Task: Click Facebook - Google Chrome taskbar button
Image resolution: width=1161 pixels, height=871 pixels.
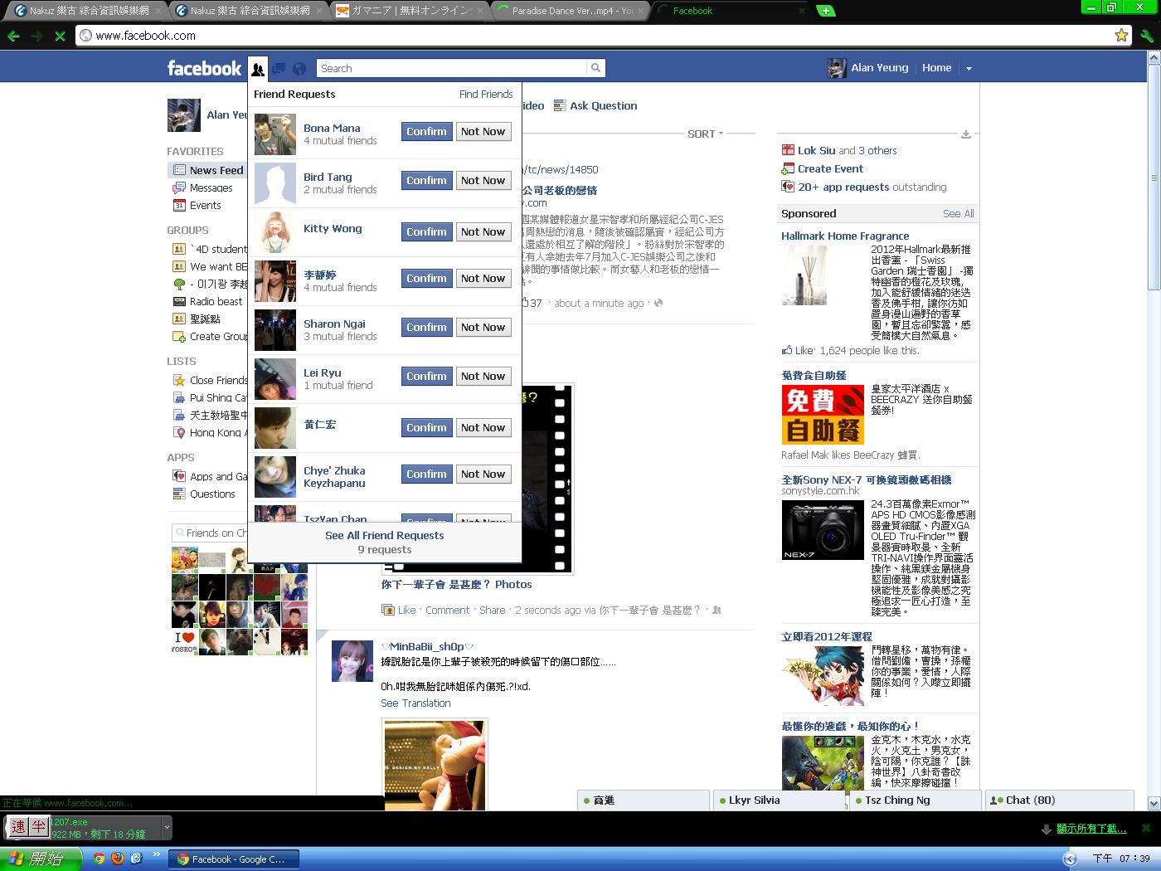Action: [x=232, y=859]
